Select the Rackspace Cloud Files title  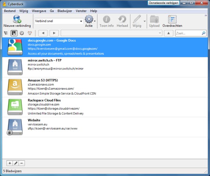tap(44, 100)
